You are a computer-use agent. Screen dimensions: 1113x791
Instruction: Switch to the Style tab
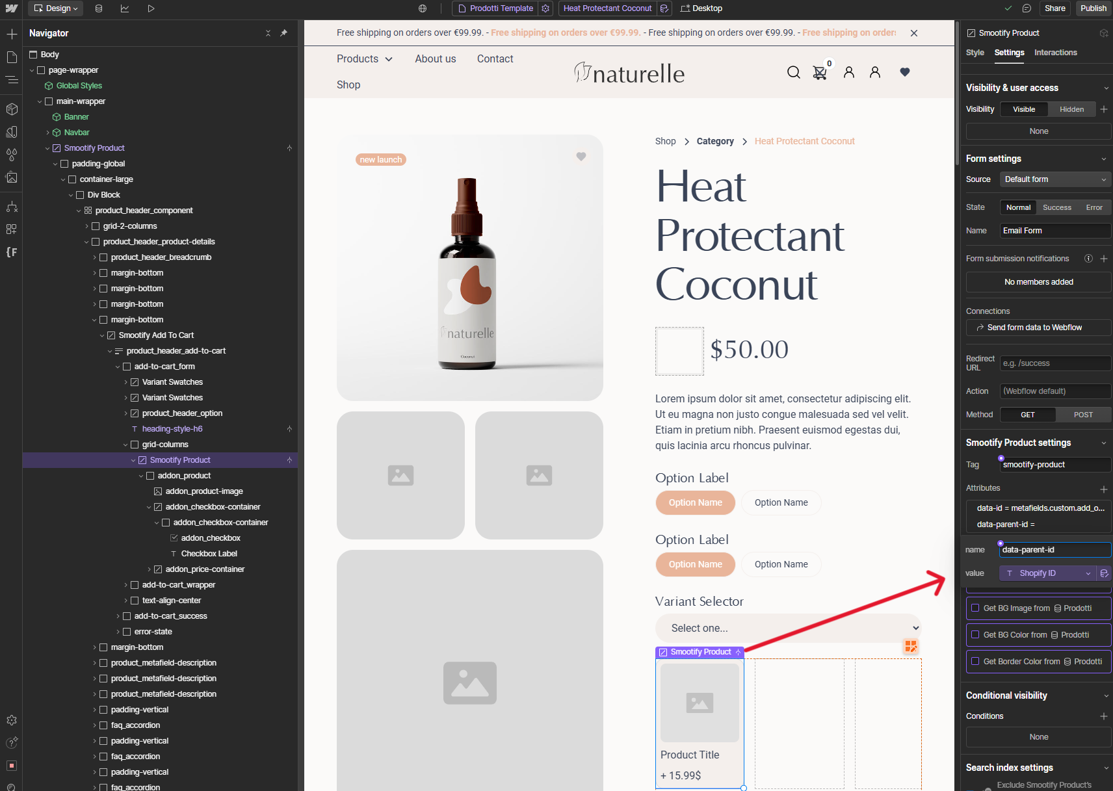click(975, 53)
